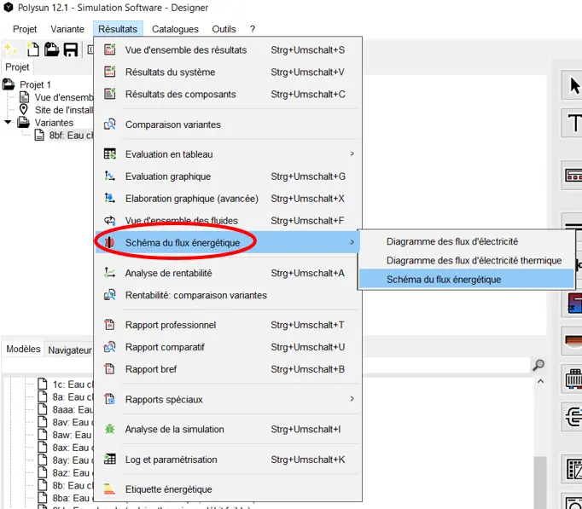Switch to the Navigateur tab

[69, 350]
